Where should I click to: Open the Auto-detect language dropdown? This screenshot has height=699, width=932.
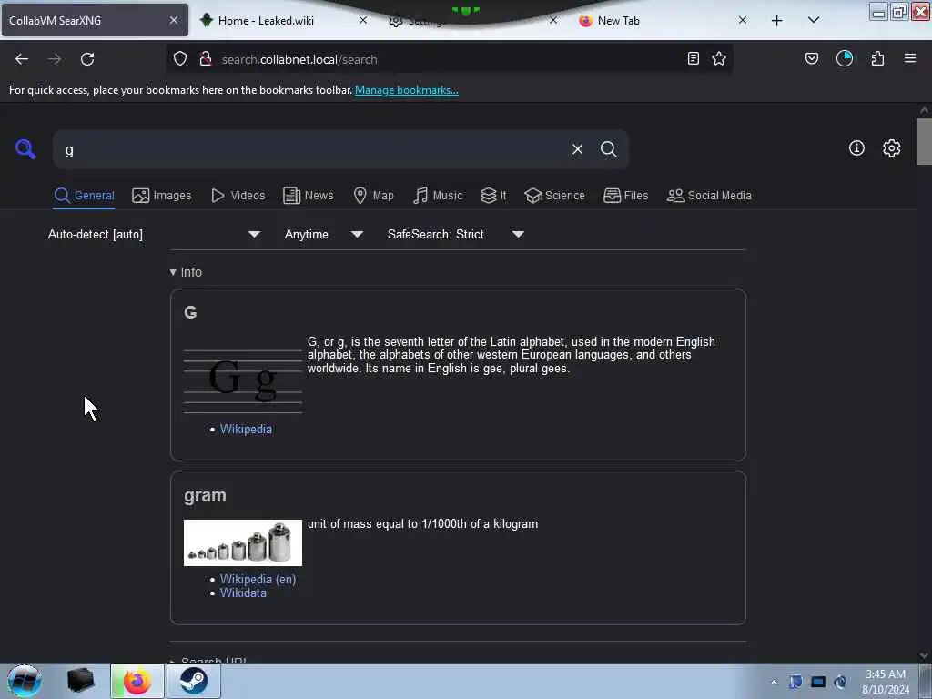click(x=154, y=234)
